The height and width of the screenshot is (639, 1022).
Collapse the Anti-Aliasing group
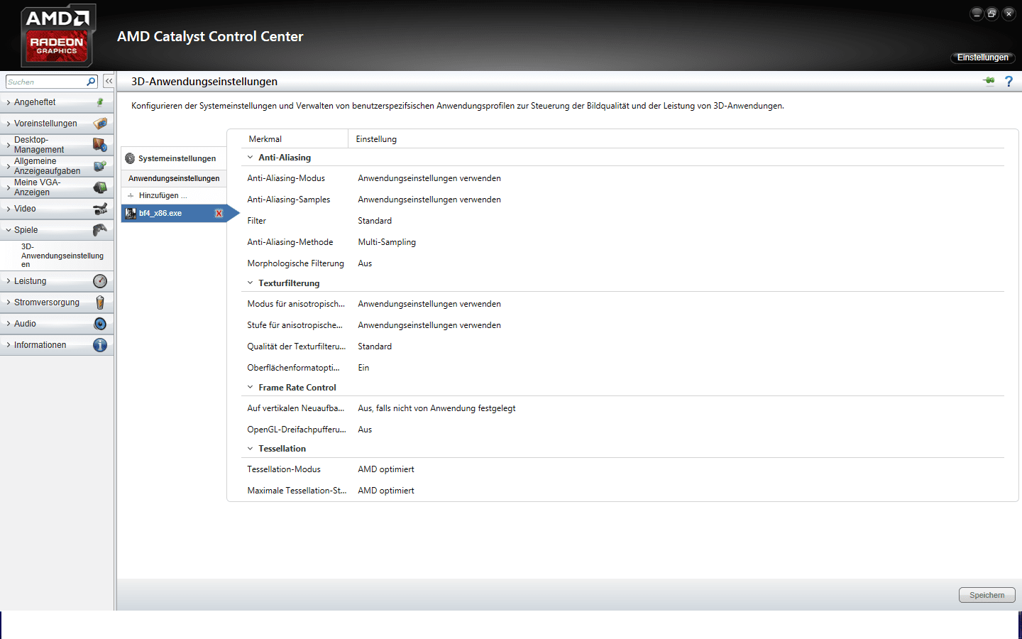(250, 158)
